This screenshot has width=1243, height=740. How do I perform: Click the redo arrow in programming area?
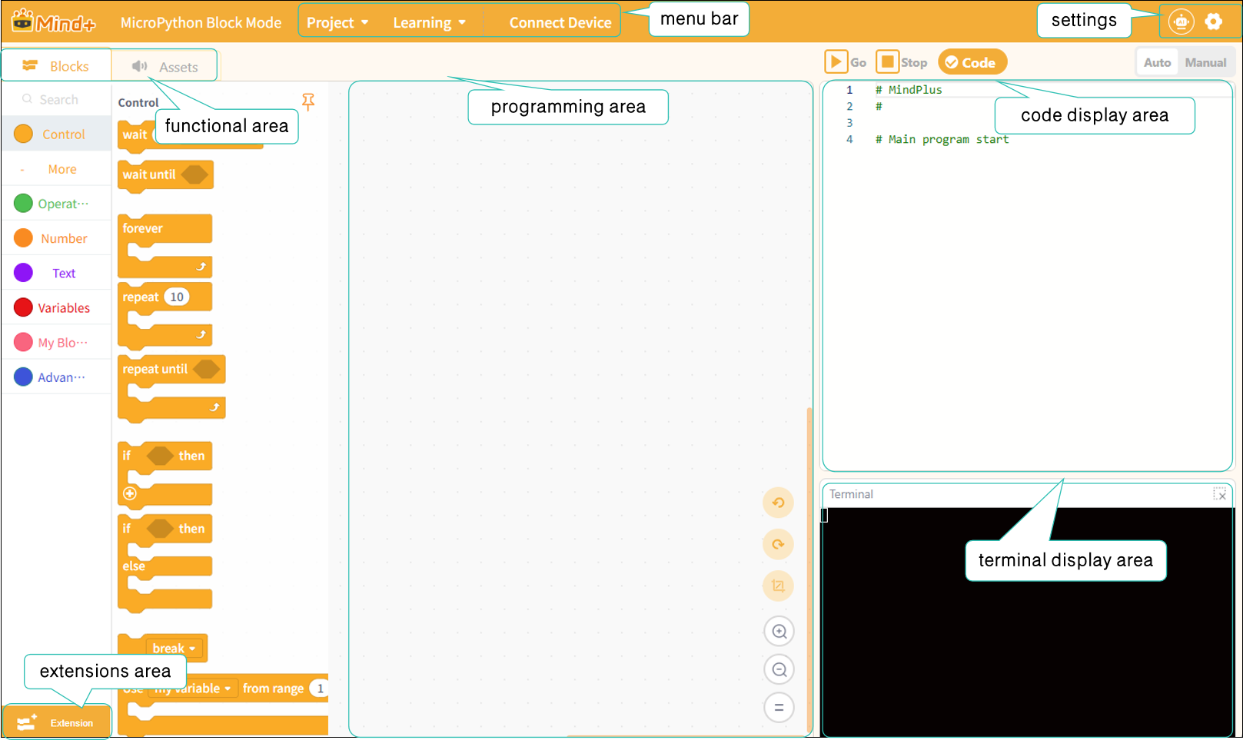tap(778, 544)
